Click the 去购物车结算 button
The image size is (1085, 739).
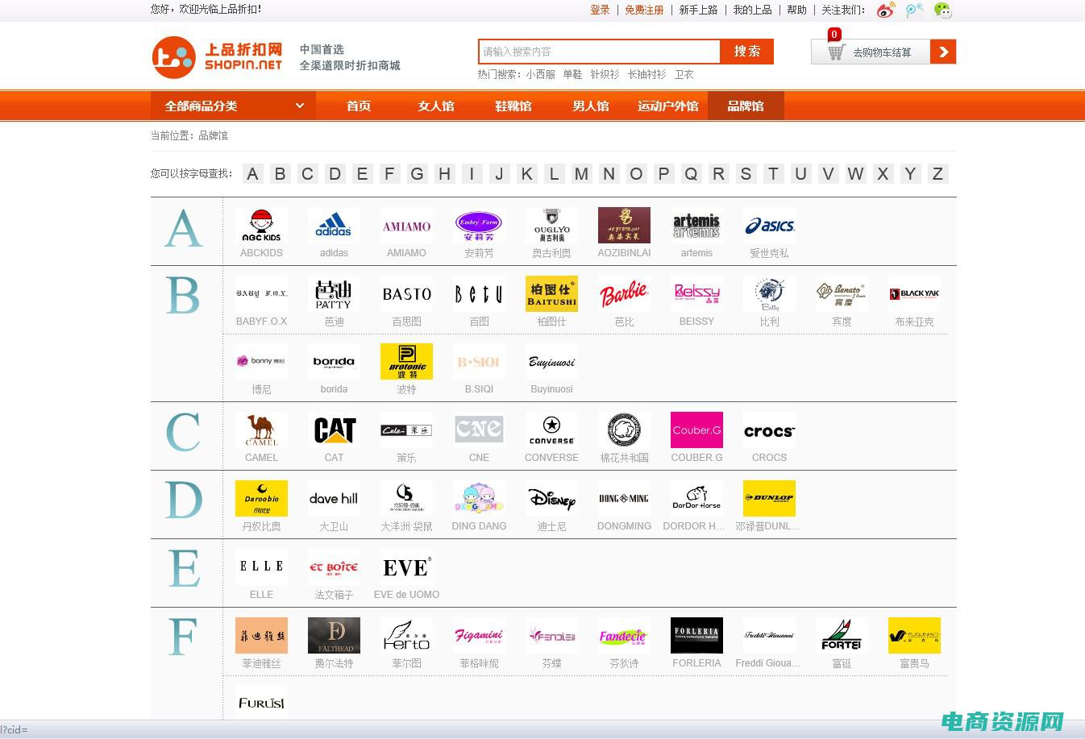tap(882, 52)
